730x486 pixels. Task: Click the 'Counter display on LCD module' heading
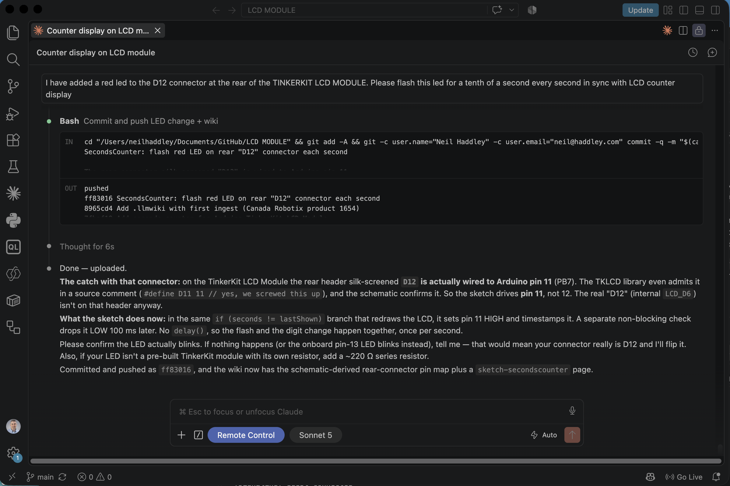click(96, 52)
